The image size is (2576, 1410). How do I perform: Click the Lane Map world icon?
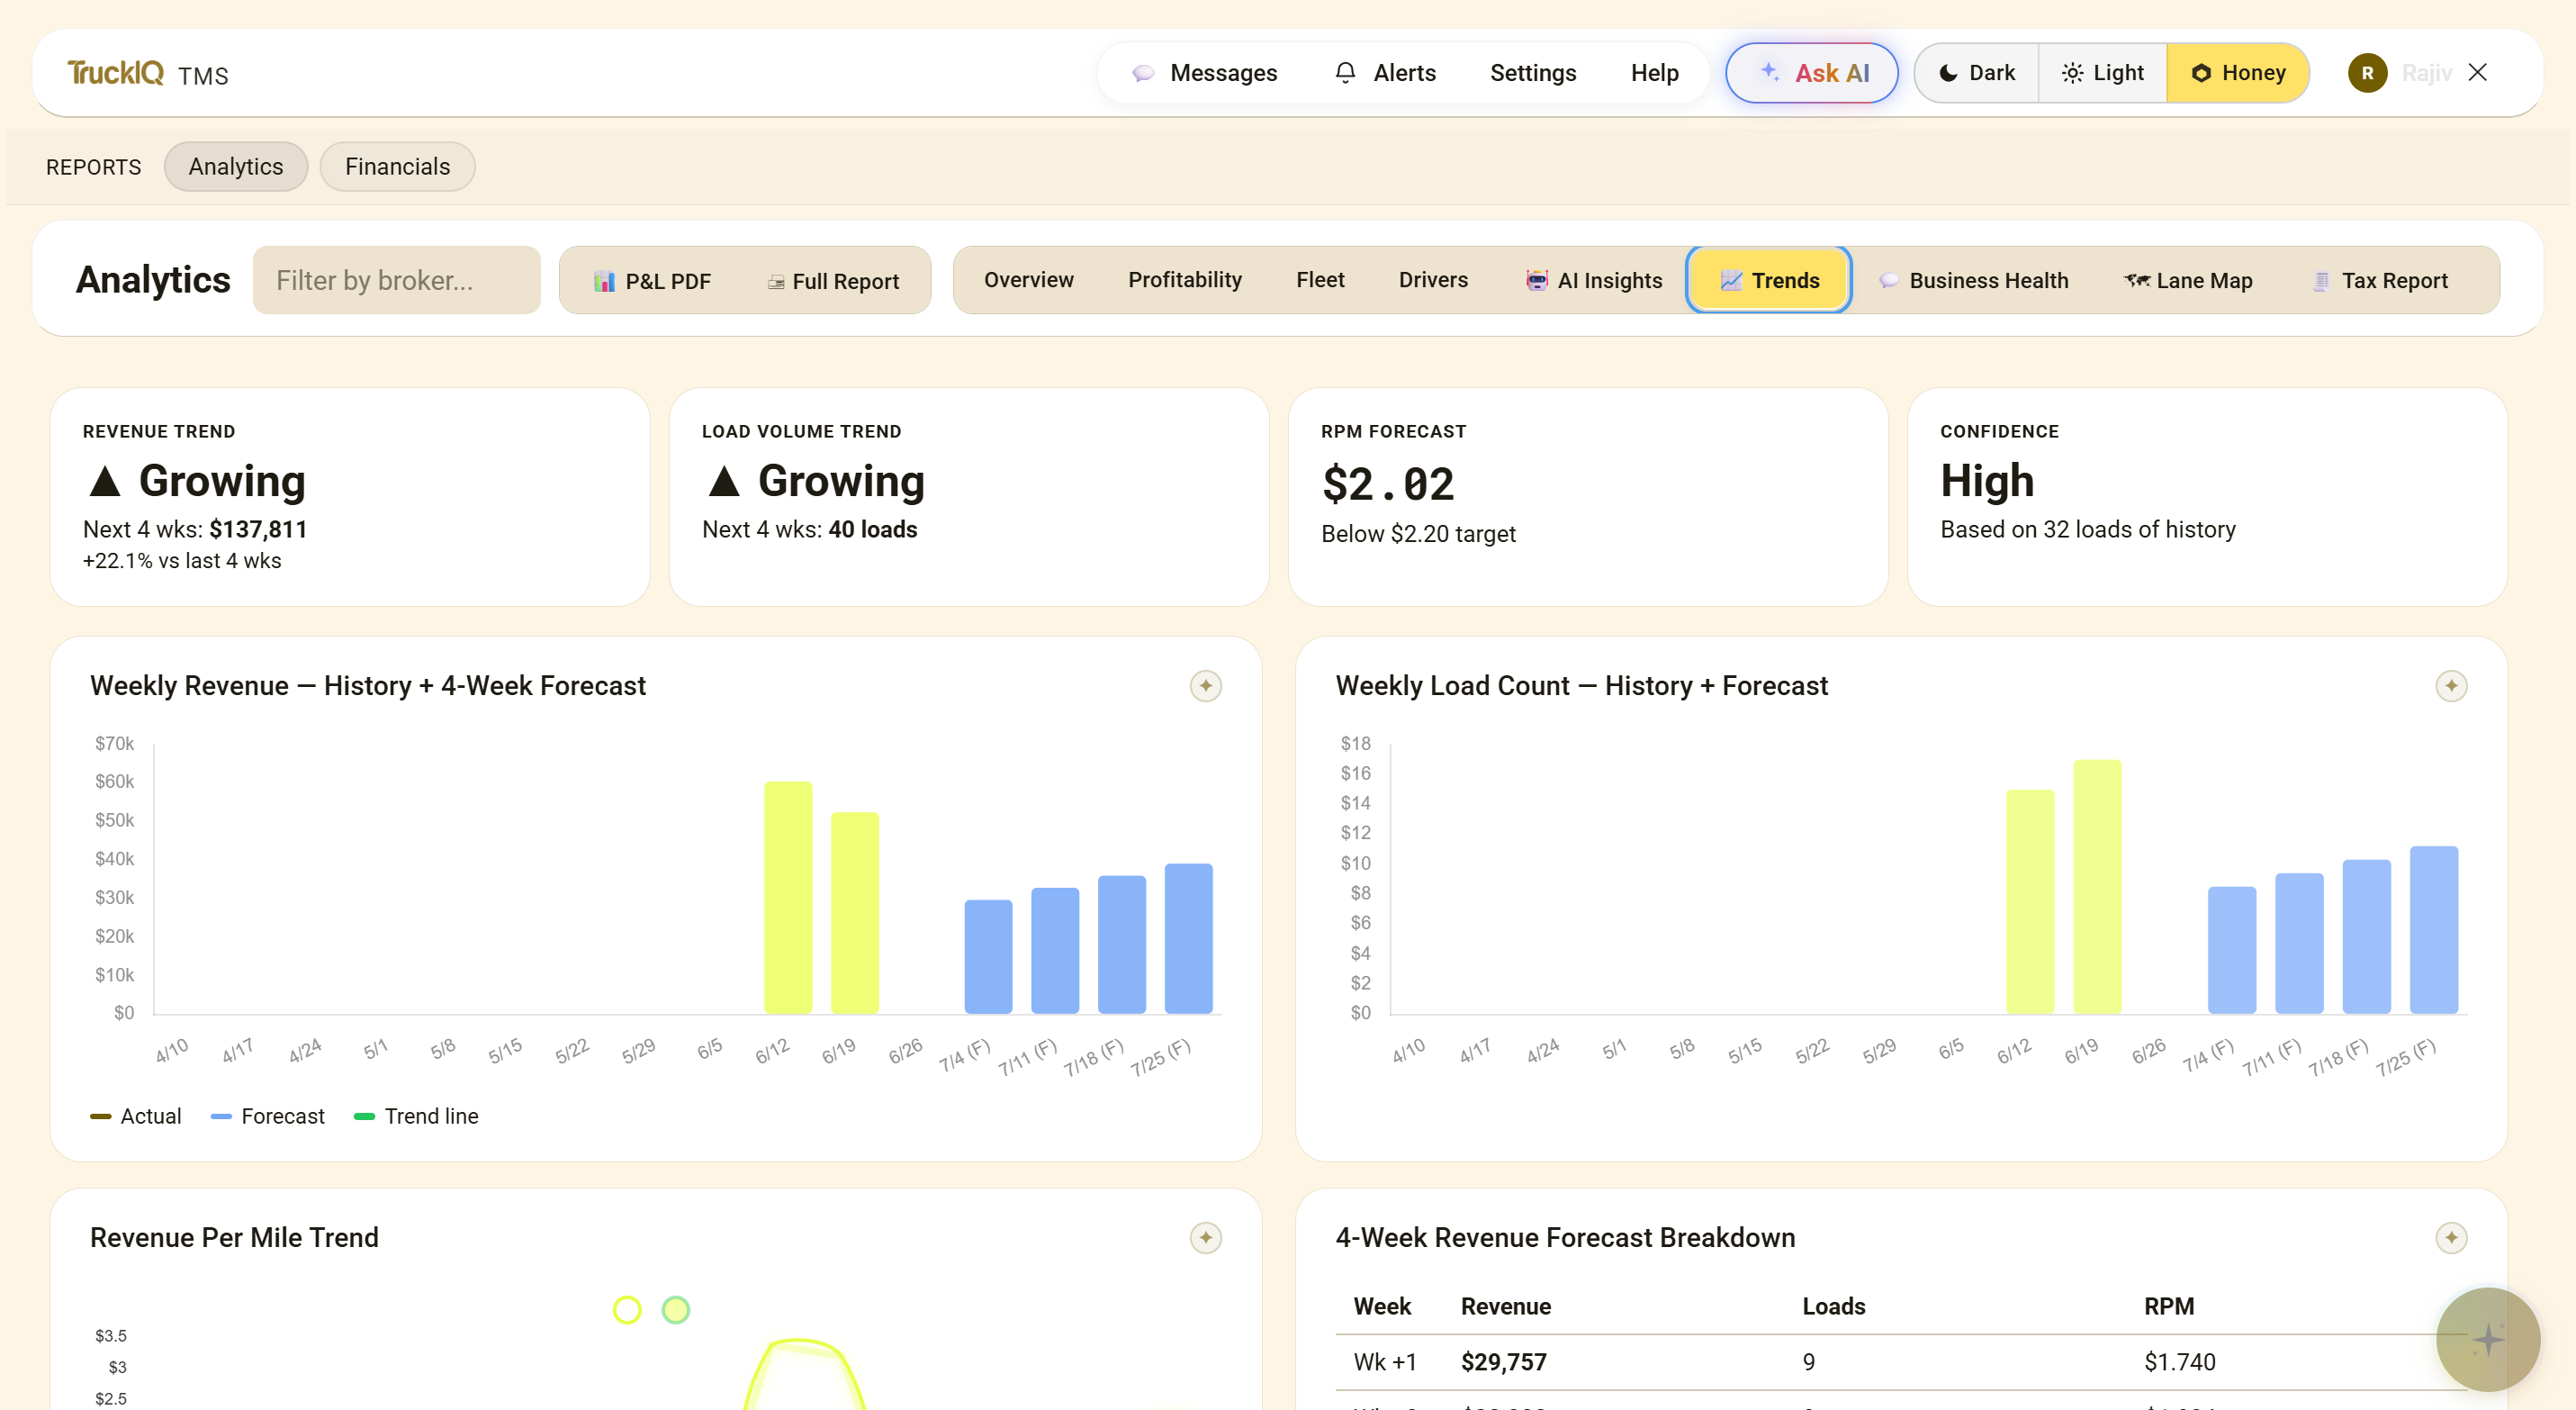click(x=2137, y=281)
